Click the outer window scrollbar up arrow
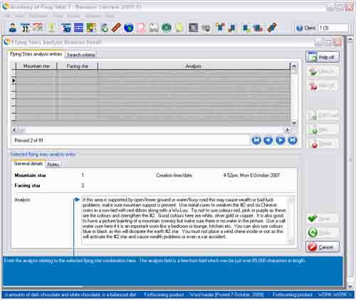This screenshot has width=356, height=300. (350, 39)
